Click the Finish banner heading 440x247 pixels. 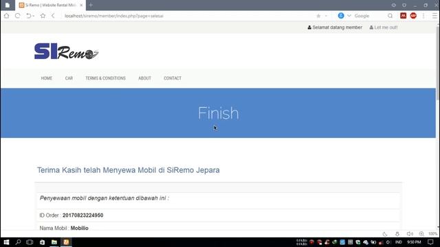click(219, 113)
